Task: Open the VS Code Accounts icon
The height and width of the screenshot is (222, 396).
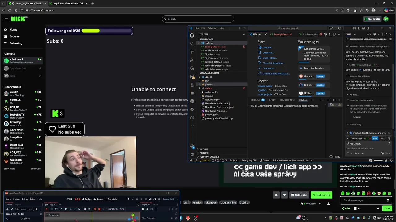Action: pos(192,146)
